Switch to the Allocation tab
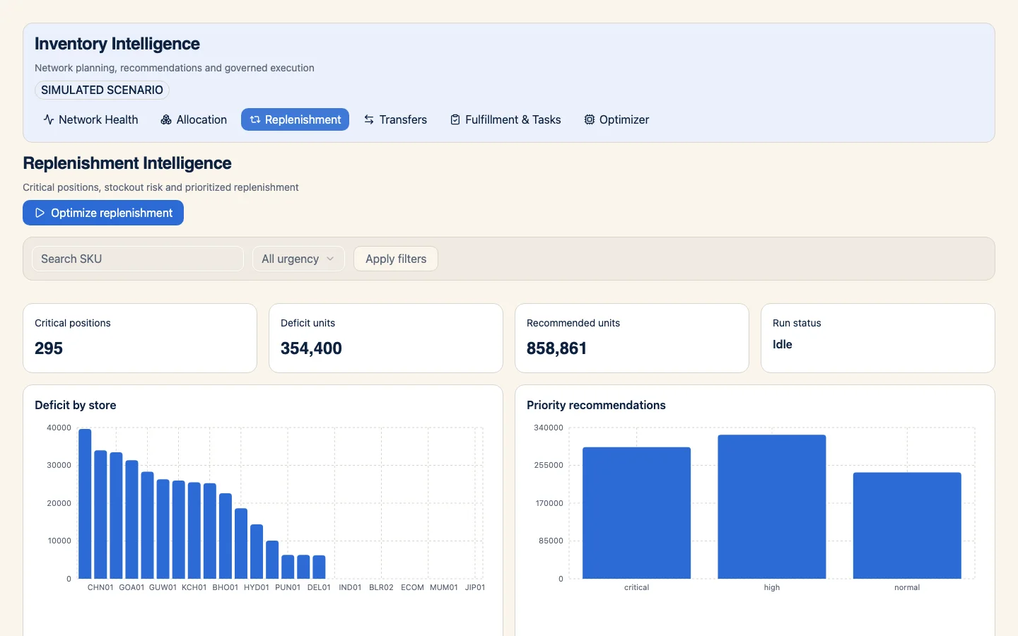Viewport: 1018px width, 636px height. click(194, 119)
